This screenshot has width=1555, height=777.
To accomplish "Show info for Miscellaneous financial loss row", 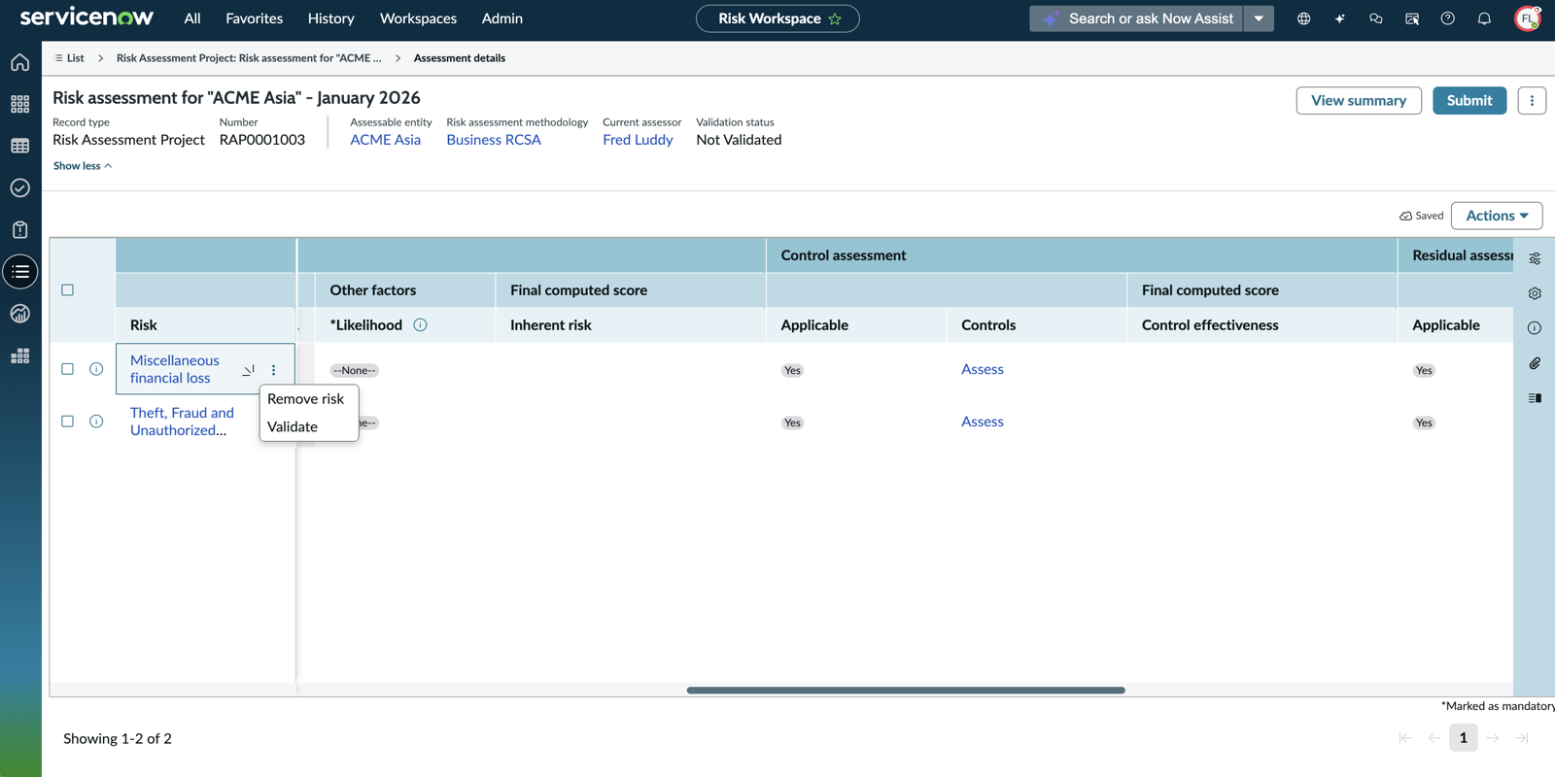I will point(96,369).
